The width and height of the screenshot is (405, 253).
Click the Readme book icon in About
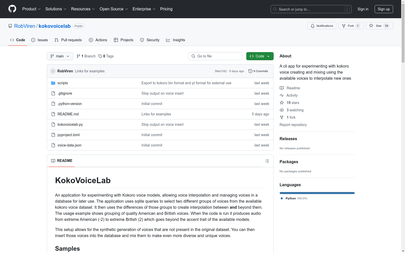point(282,88)
